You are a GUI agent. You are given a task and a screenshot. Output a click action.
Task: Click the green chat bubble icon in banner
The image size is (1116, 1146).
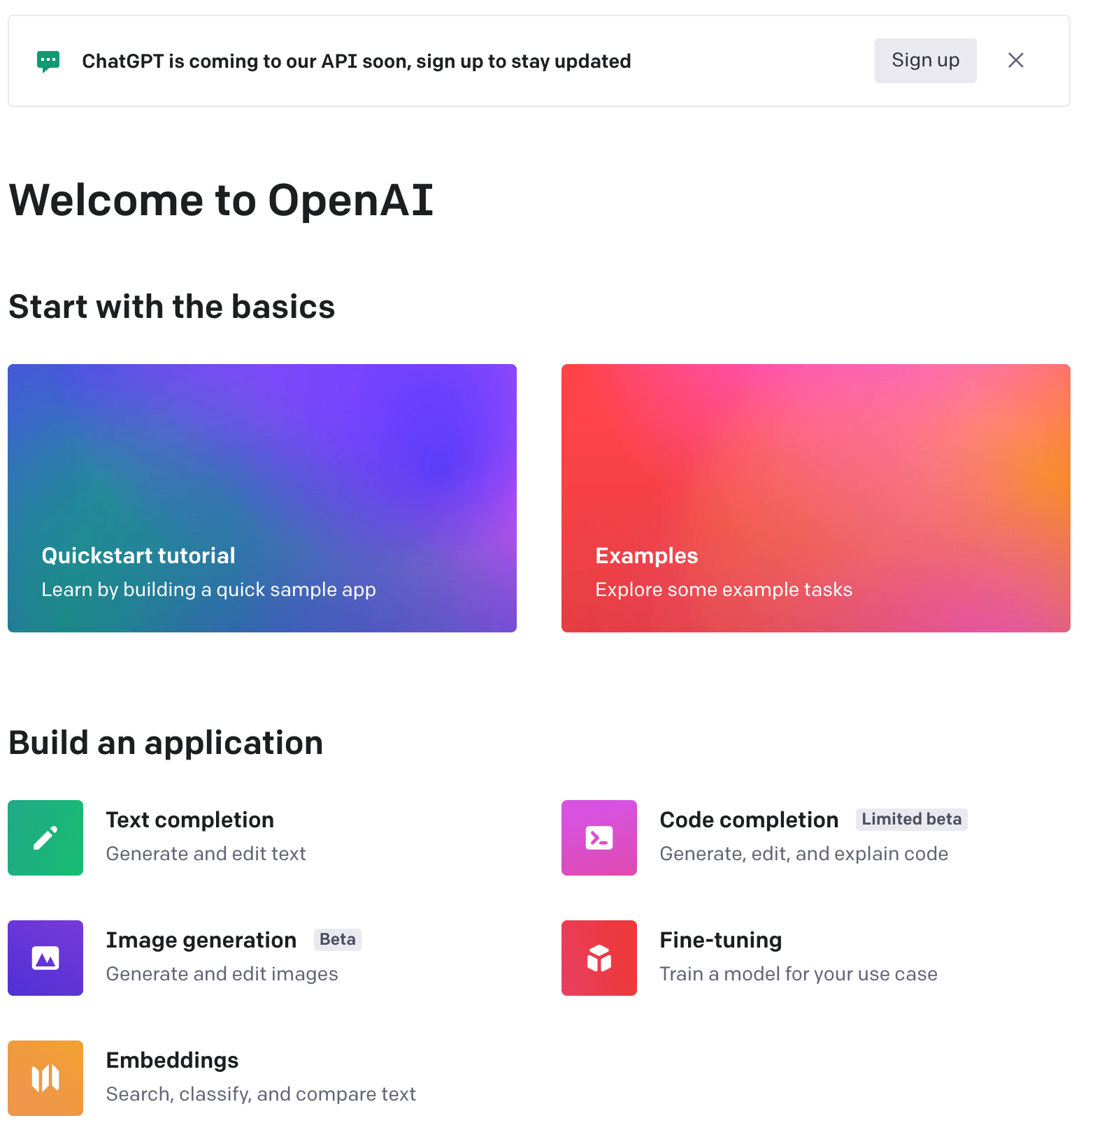click(48, 61)
